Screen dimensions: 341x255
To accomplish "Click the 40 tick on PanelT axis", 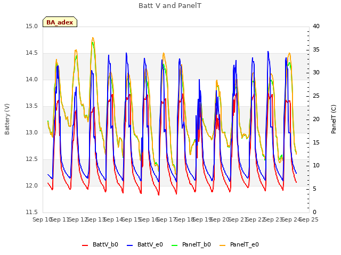I will coord(316,27).
